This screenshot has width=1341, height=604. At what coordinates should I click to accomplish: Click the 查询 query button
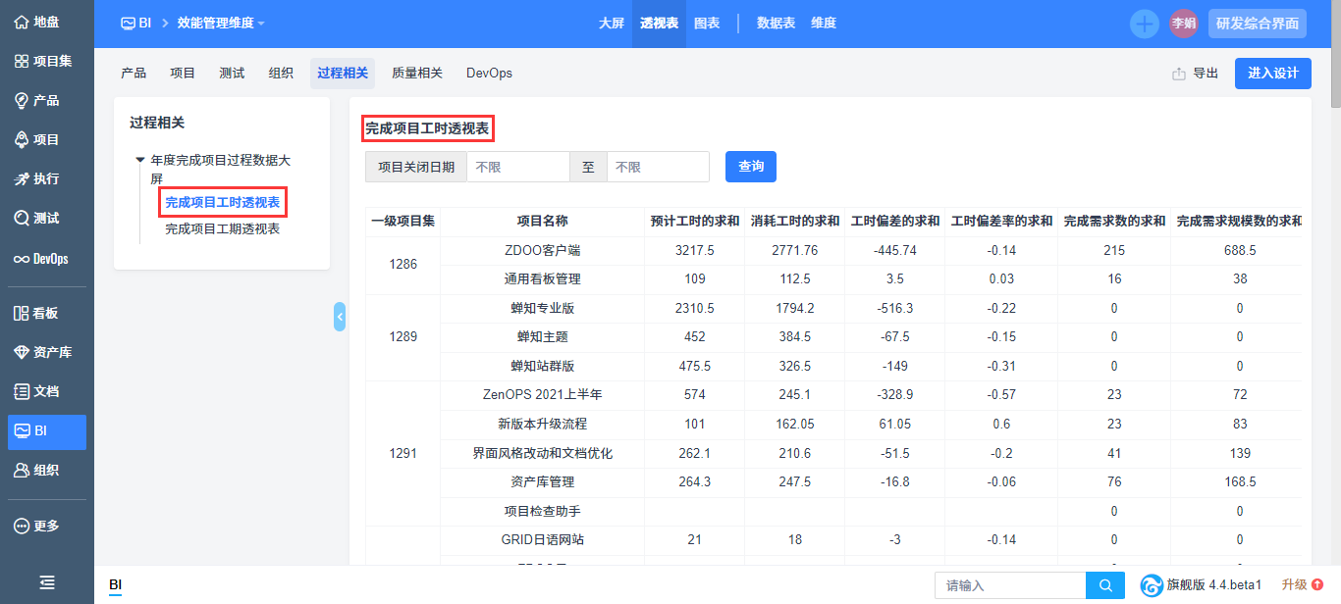(x=750, y=167)
